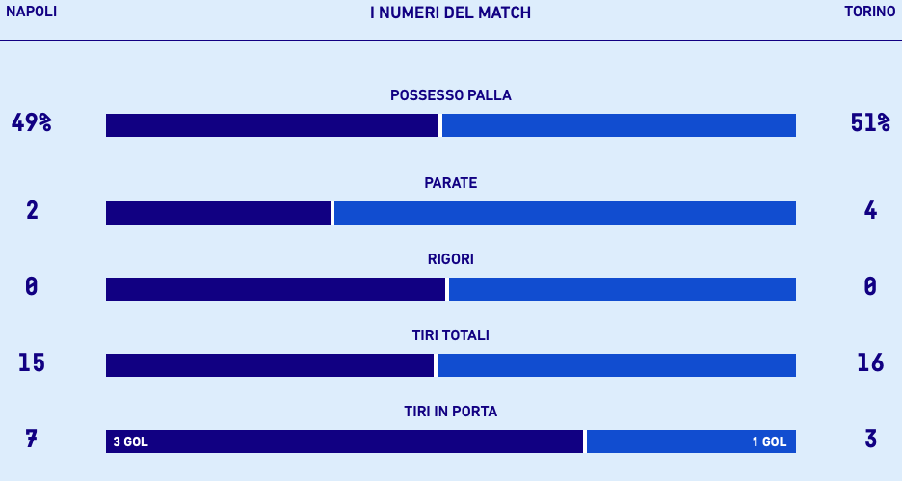The height and width of the screenshot is (481, 902).
Task: Click Napoli's dark PARATE bar segment
Action: coord(218,213)
